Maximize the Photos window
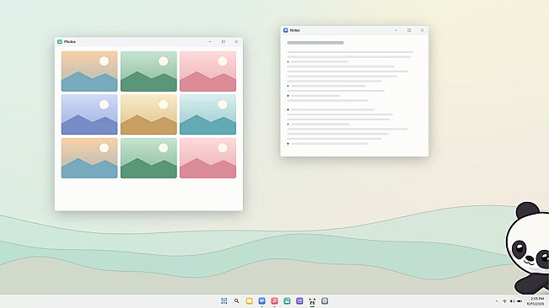 (x=223, y=41)
